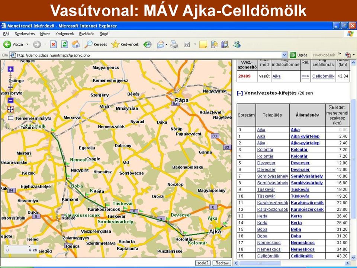
Task: Click the route ID 29409 cell
Action: tap(247, 76)
